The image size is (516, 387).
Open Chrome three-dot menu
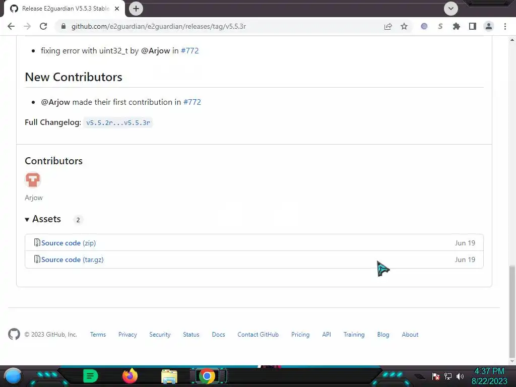(x=505, y=26)
